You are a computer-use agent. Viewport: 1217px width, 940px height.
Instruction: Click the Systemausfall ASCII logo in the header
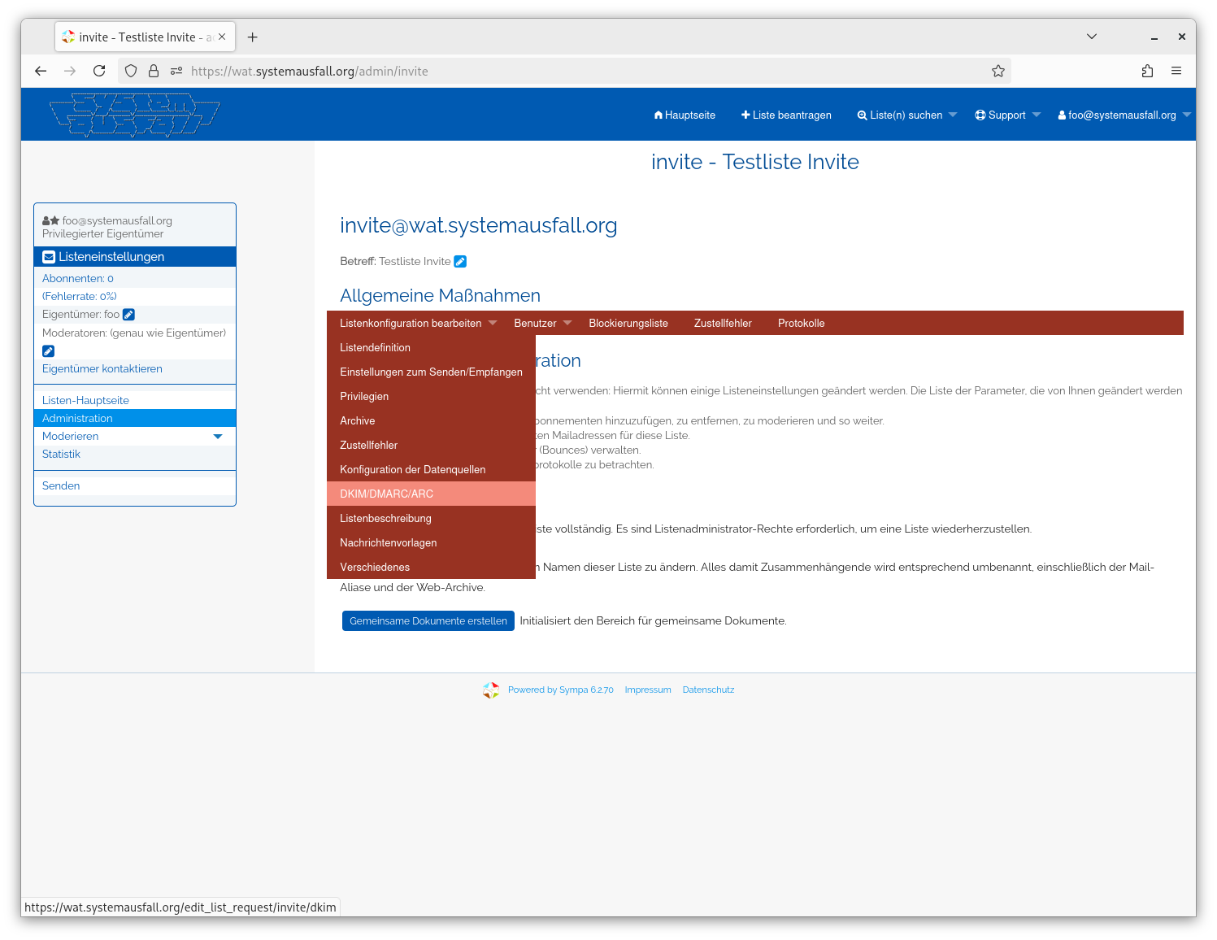[135, 115]
